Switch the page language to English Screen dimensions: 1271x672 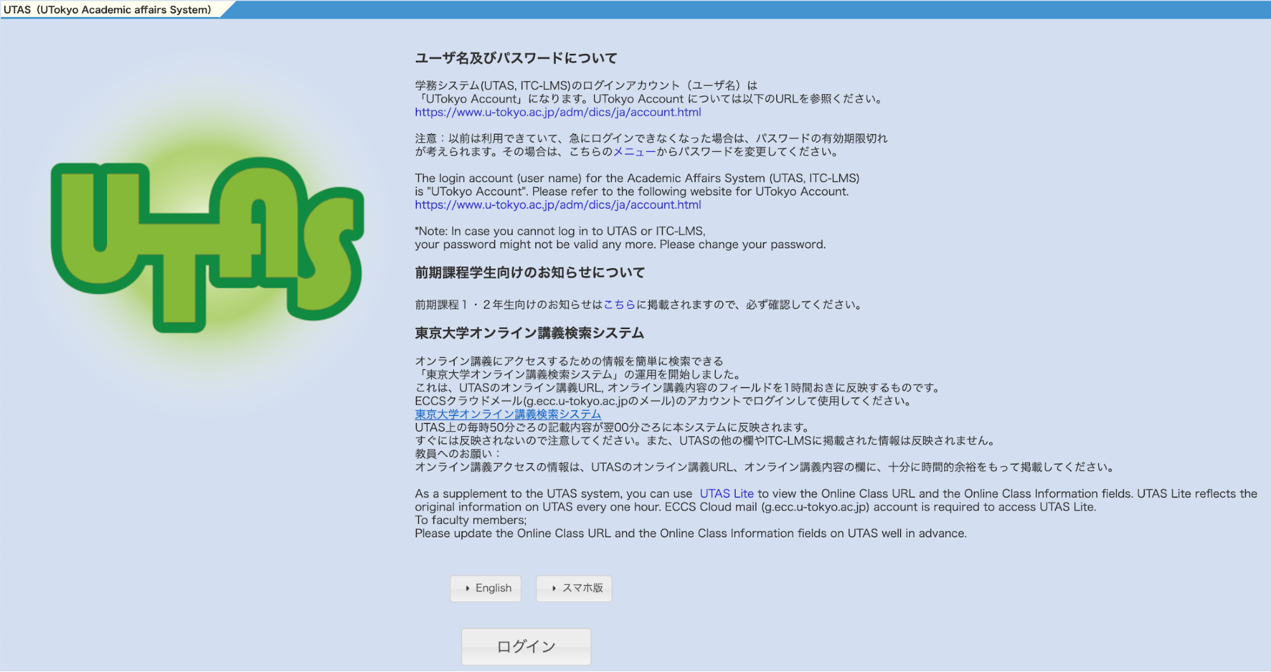(486, 588)
